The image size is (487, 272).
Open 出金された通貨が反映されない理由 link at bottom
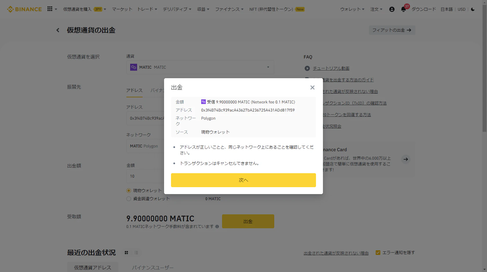point(336,253)
